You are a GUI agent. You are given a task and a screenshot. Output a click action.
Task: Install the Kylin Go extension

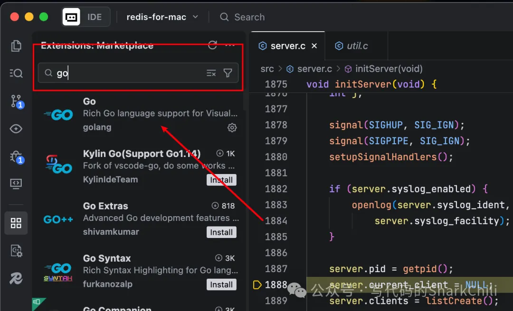(221, 180)
